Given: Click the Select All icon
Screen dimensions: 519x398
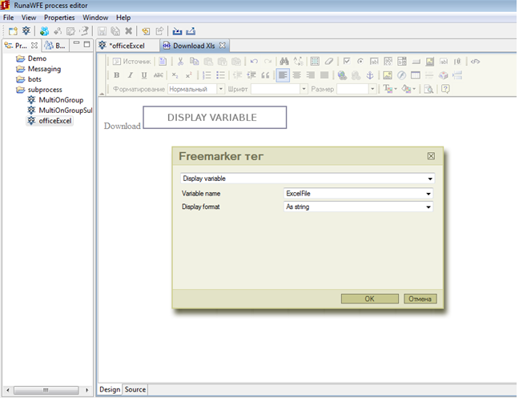Looking at the screenshot, I should click(315, 62).
